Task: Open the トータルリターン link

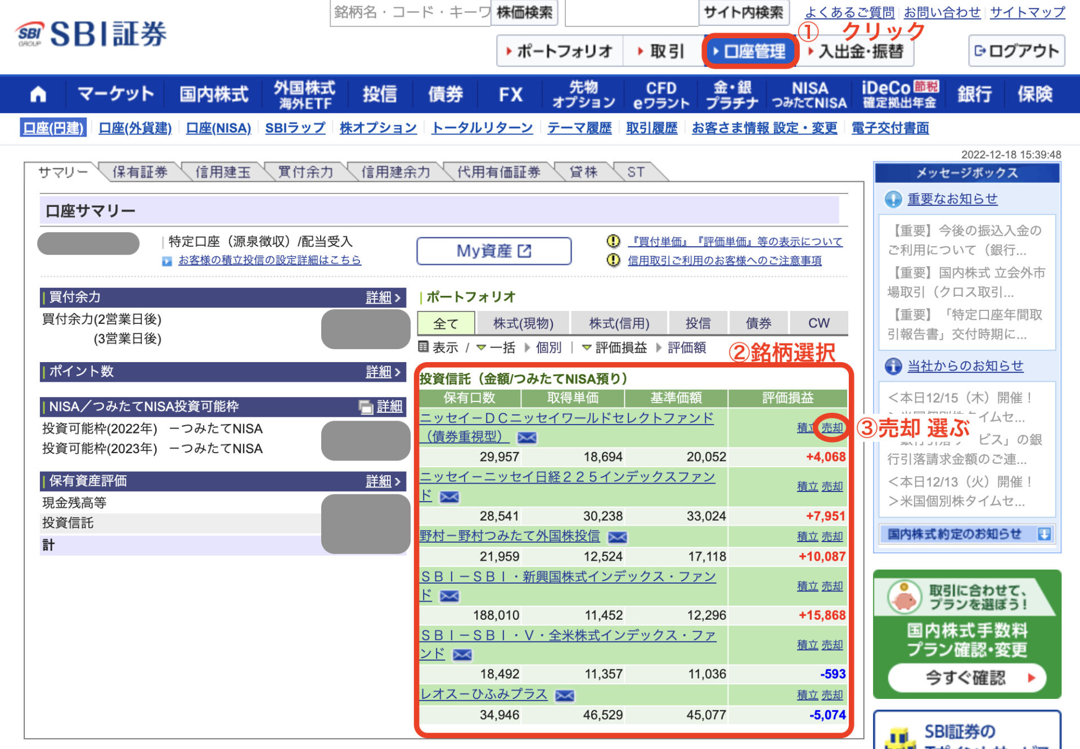Action: (x=482, y=128)
